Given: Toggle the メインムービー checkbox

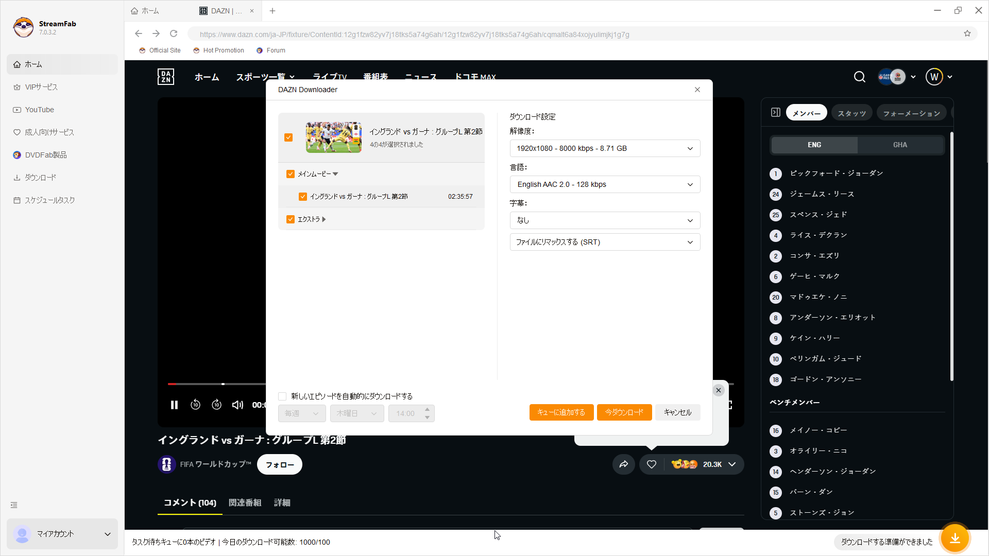Looking at the screenshot, I should pos(291,174).
